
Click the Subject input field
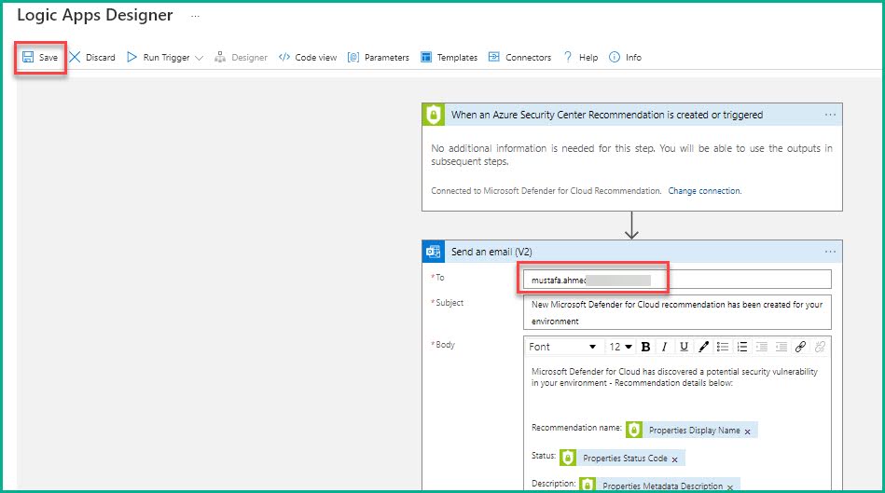pos(677,312)
